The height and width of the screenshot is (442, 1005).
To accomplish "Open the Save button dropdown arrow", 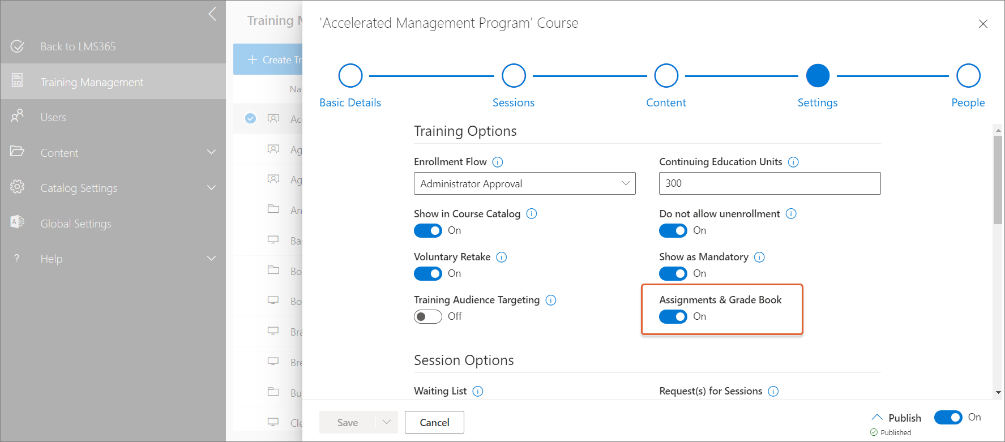I will point(387,422).
